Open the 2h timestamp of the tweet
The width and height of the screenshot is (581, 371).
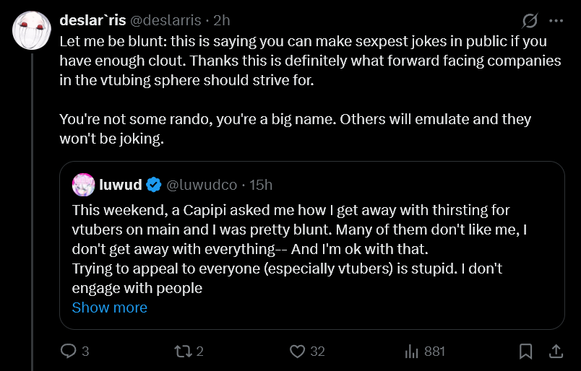point(222,20)
